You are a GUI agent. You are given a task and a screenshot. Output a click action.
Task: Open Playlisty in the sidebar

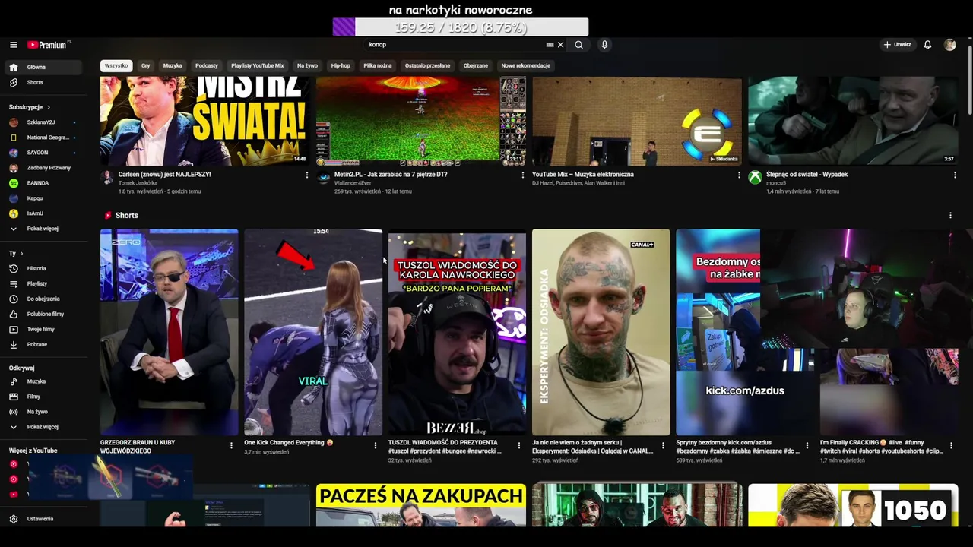click(43, 283)
